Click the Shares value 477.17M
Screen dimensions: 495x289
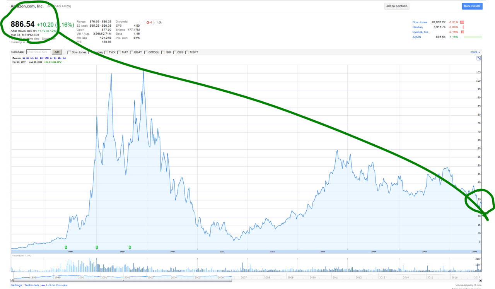point(133,30)
